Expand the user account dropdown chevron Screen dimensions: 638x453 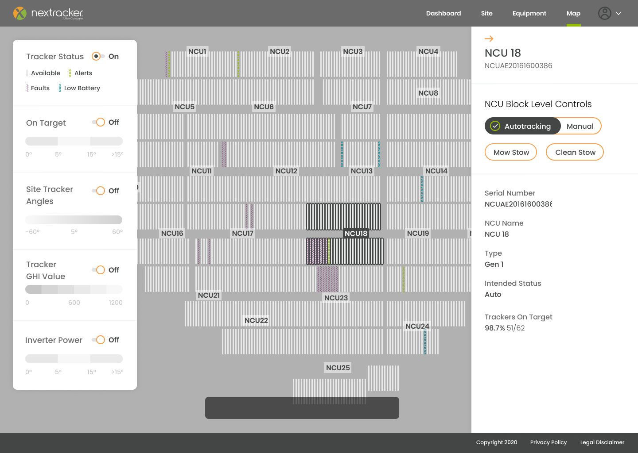pos(619,13)
